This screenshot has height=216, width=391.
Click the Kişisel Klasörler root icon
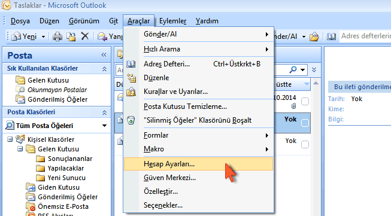20,139
